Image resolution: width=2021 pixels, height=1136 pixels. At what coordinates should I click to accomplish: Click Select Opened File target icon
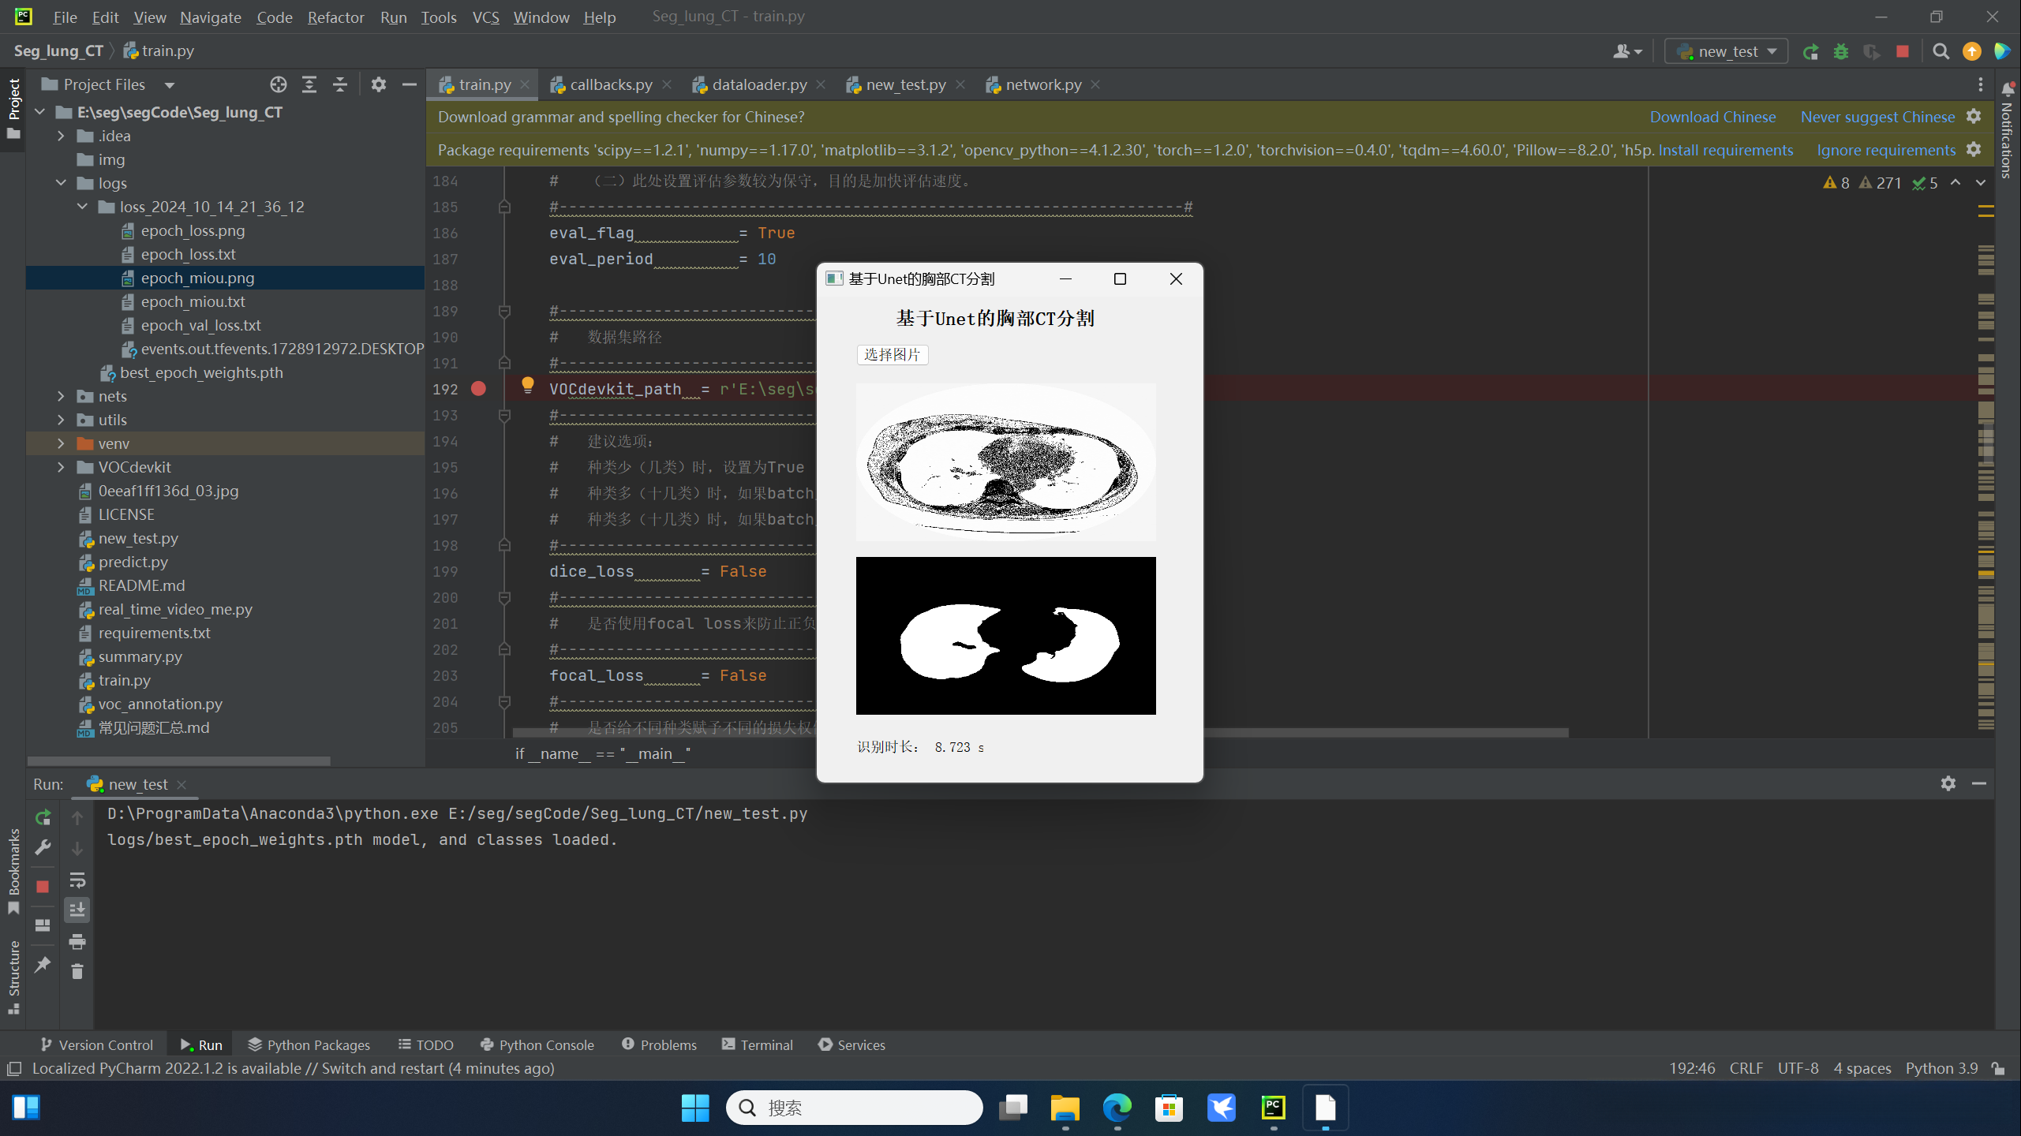[278, 84]
